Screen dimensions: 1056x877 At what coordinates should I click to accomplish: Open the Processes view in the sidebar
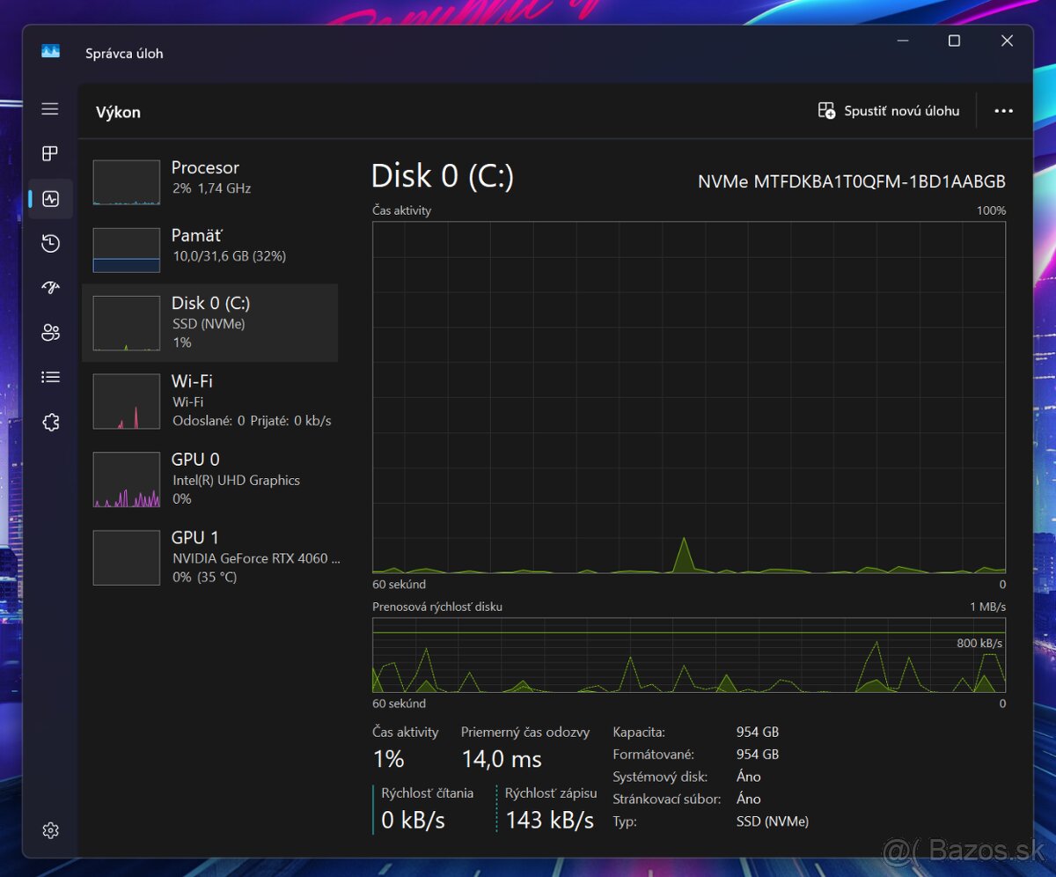click(50, 153)
